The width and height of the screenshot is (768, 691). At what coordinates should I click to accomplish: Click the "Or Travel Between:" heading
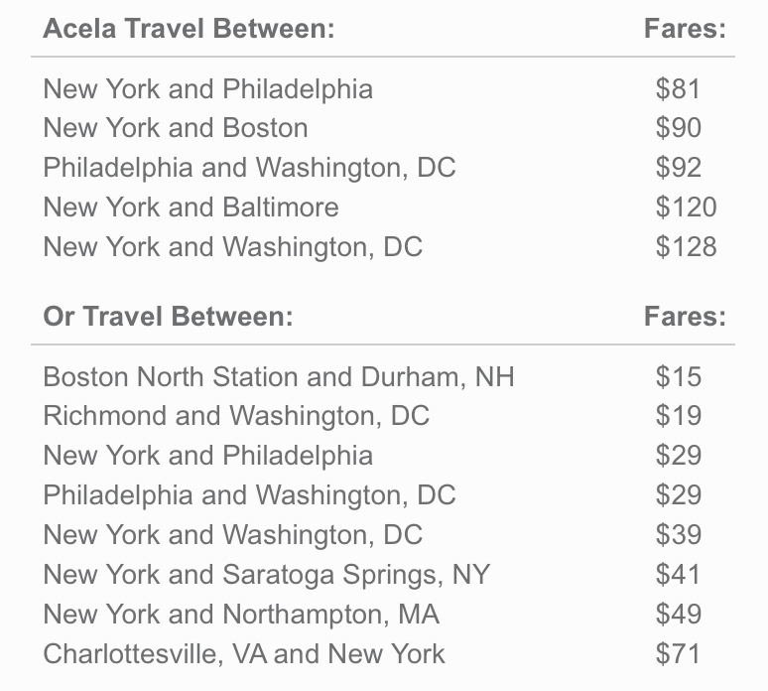pyautogui.click(x=168, y=316)
